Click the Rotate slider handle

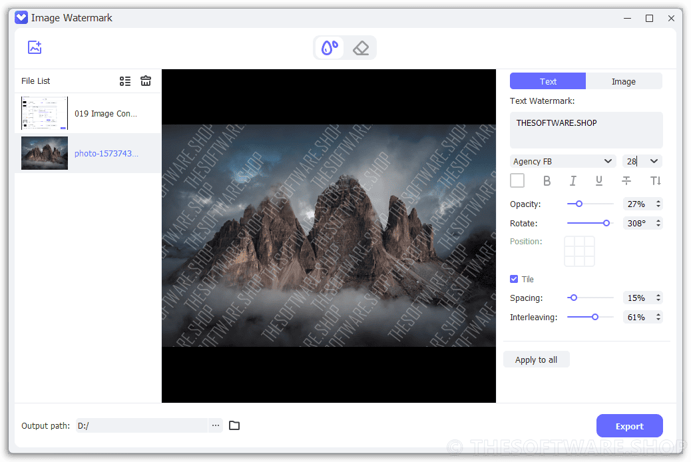[x=606, y=223]
